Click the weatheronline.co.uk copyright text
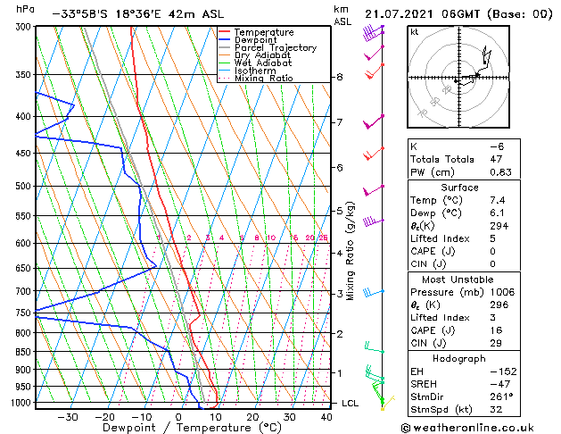 [467, 428]
